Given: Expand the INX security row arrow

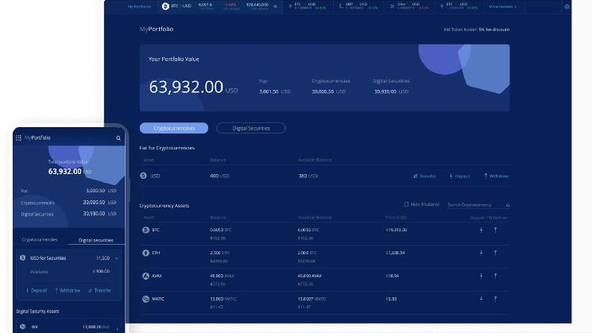Looking at the screenshot, I should (118, 327).
